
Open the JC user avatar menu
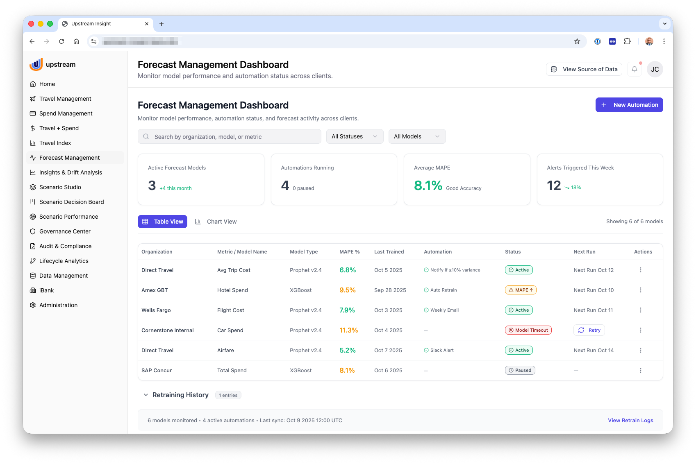655,69
